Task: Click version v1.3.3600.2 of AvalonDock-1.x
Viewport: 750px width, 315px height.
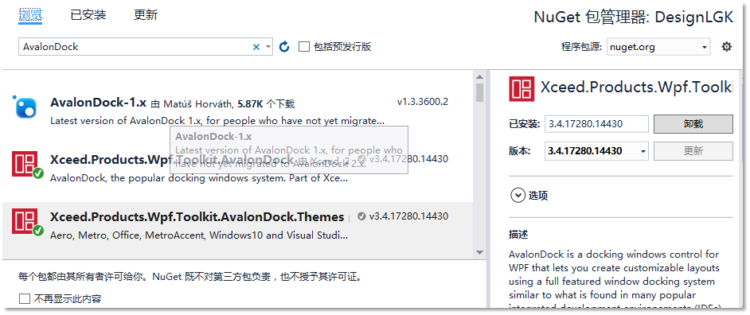Action: (422, 102)
